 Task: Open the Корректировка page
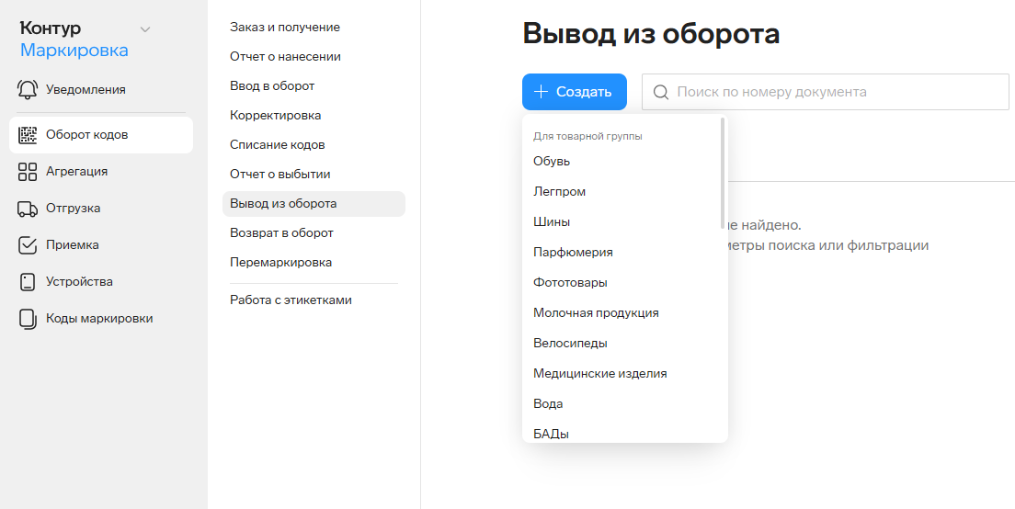(x=275, y=115)
